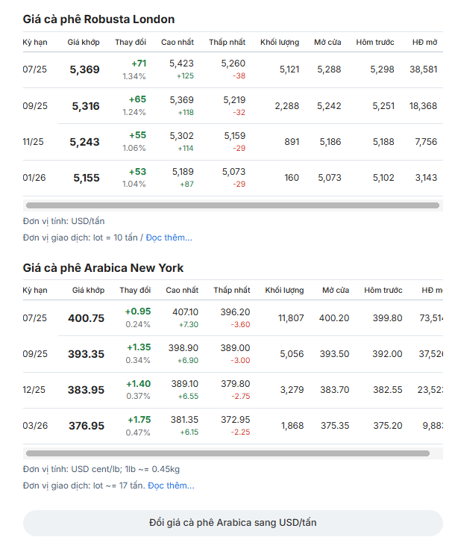Click 'Giá cà phê Arabica New York' heading
Image resolution: width=455 pixels, height=549 pixels.
[103, 267]
